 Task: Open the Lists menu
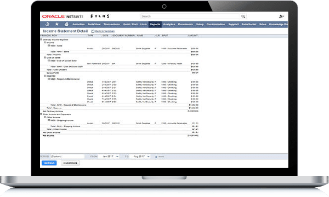click(144, 24)
